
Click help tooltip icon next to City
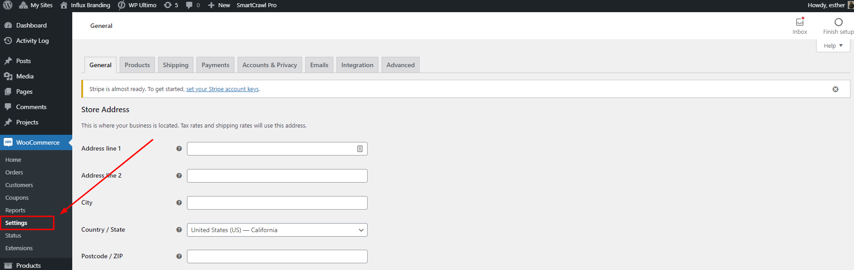179,203
